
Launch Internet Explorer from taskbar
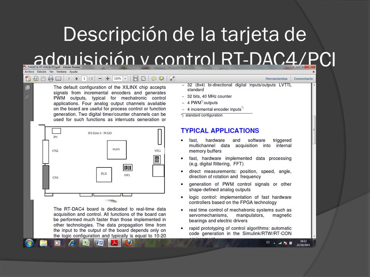coord(72,243)
